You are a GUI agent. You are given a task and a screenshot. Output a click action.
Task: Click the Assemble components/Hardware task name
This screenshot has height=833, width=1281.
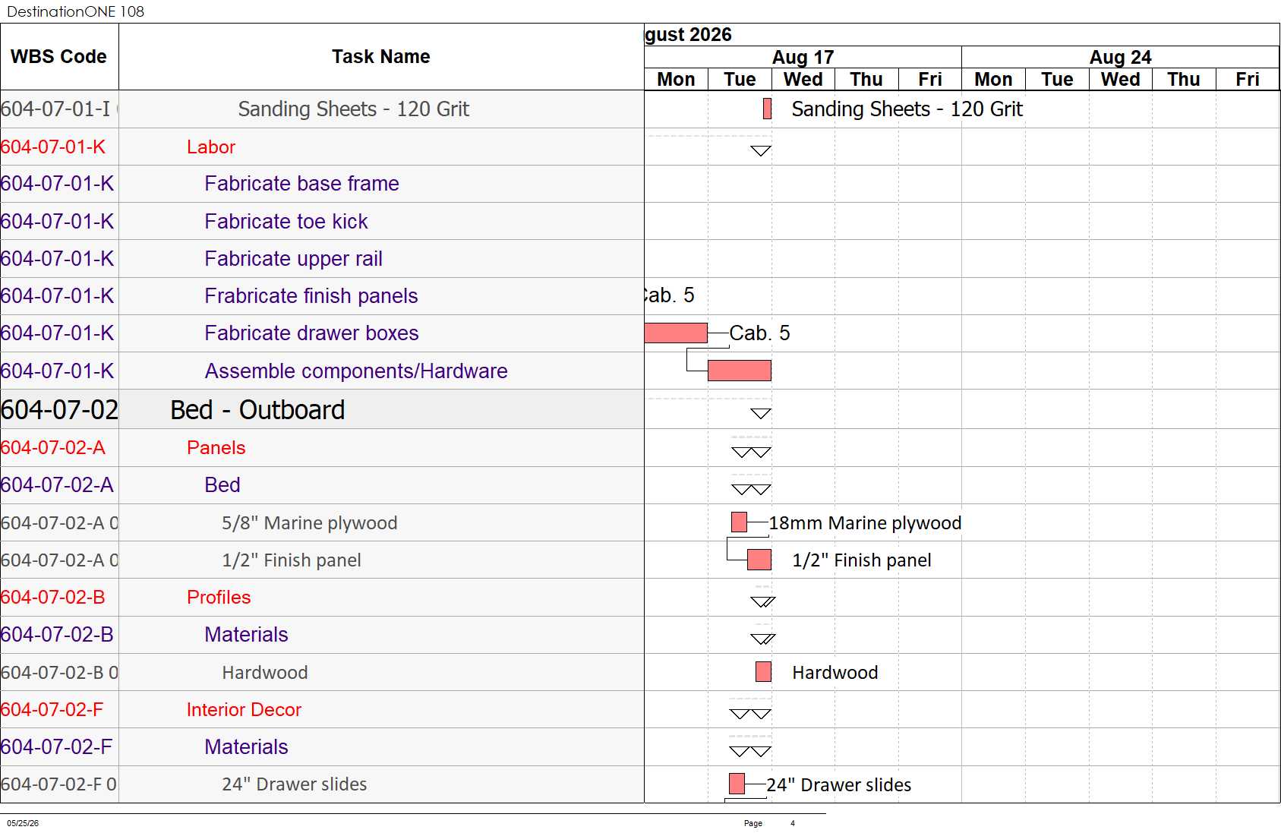[356, 371]
